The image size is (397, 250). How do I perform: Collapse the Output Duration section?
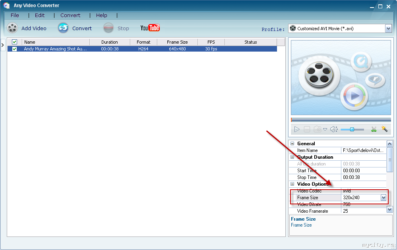[x=292, y=157]
